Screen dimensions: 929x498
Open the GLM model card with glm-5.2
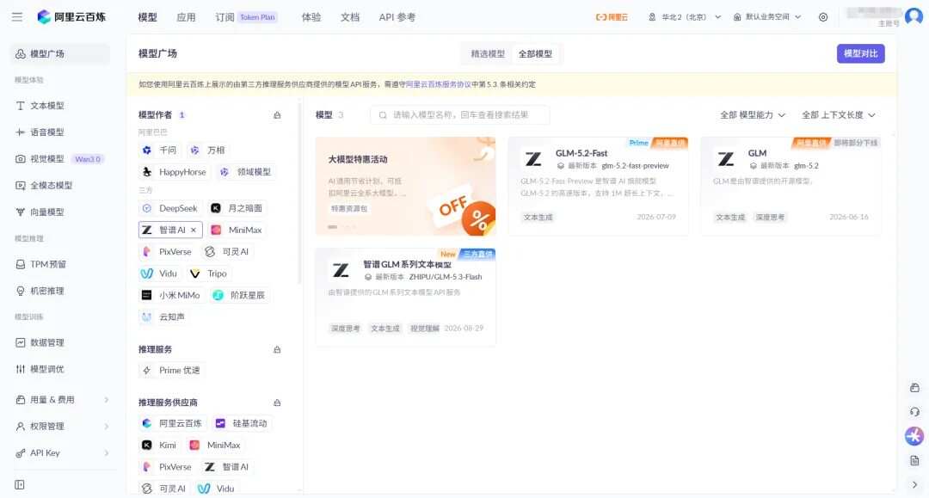(791, 186)
